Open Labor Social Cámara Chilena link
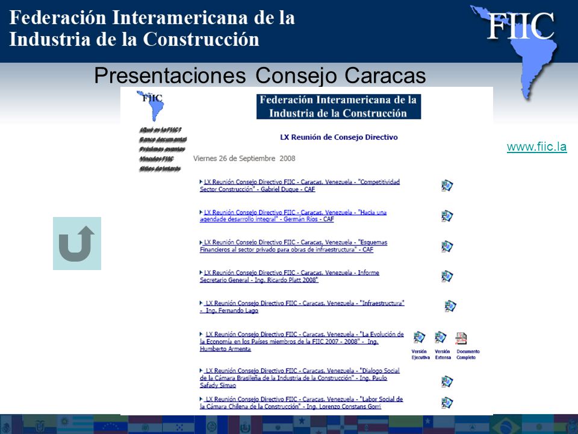578x434 pixels. (301, 403)
